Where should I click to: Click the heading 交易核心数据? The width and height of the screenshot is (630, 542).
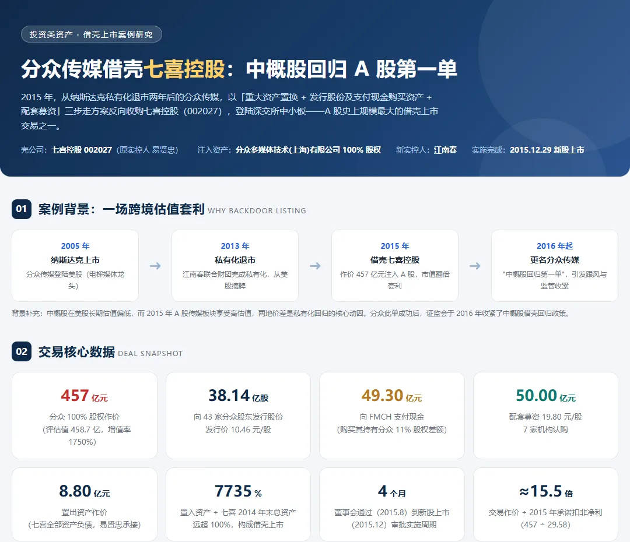coord(77,351)
